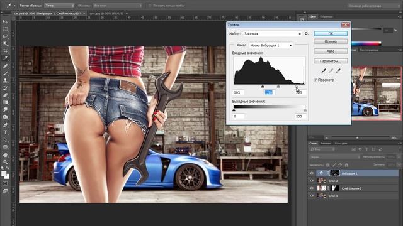Viewport: 403px width, 226px height.
Task: Click lock transparent pixels icon in Layers
Action: tap(327, 165)
